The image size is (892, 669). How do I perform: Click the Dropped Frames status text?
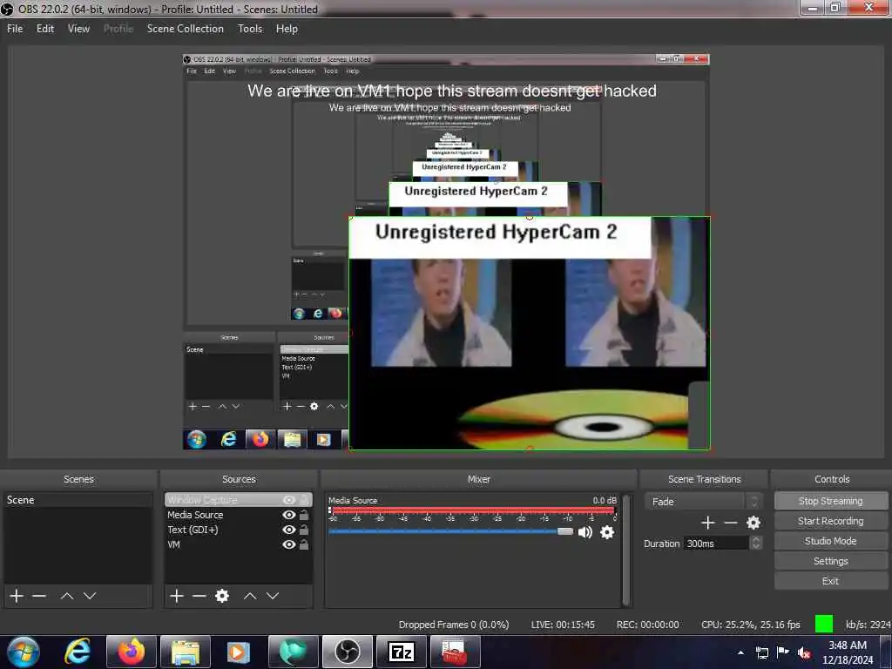[x=453, y=625]
